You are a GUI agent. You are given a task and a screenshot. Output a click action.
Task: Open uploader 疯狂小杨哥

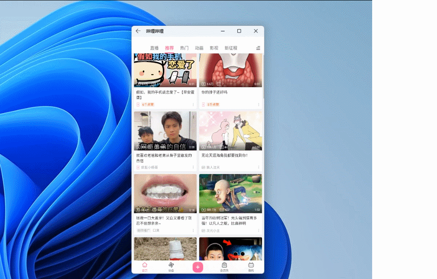point(149,167)
